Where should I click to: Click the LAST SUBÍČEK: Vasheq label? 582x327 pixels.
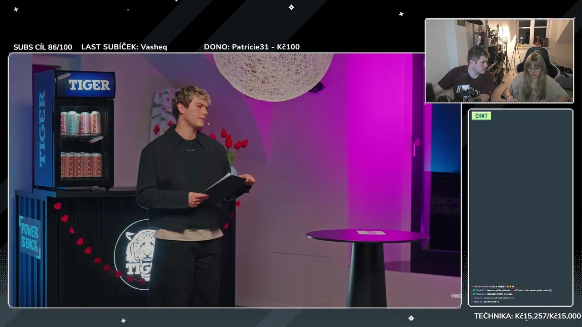pyautogui.click(x=124, y=47)
